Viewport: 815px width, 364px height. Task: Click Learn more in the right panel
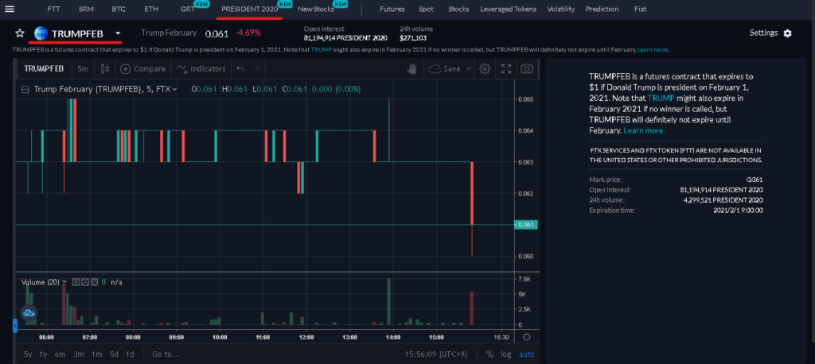pyautogui.click(x=644, y=131)
